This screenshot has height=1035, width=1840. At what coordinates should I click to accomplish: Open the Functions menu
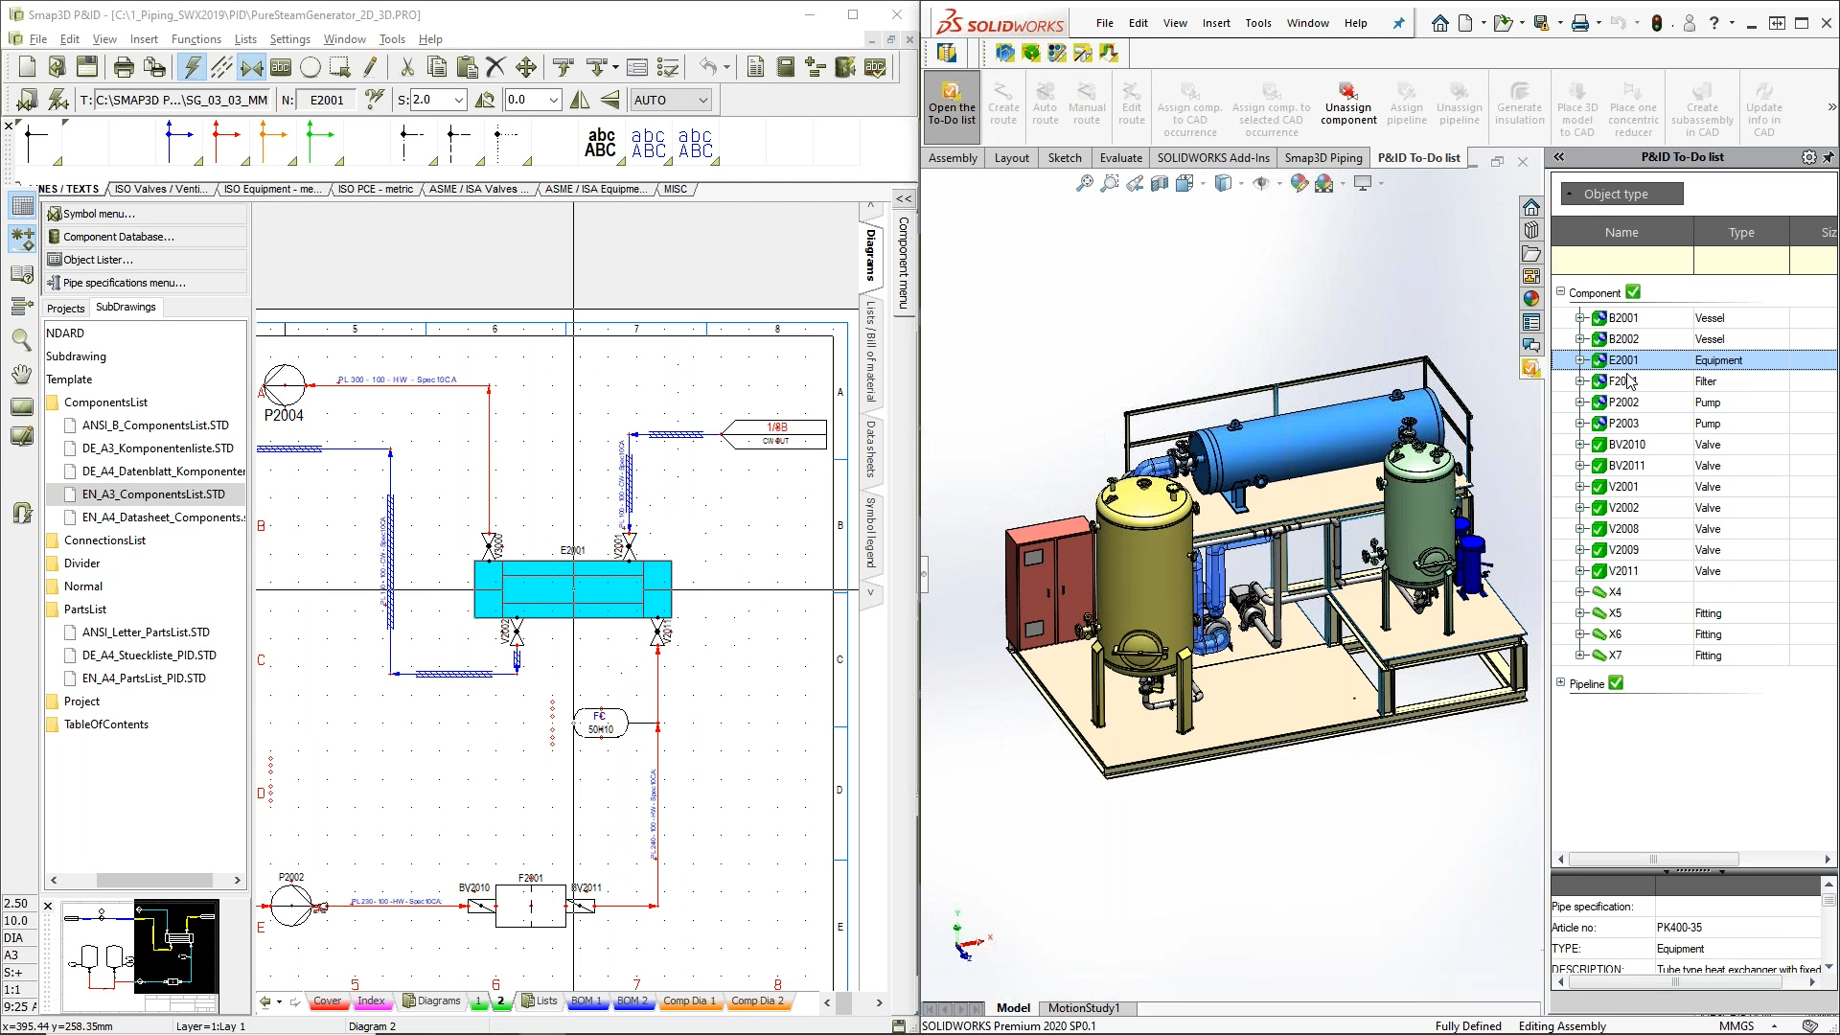click(x=195, y=39)
